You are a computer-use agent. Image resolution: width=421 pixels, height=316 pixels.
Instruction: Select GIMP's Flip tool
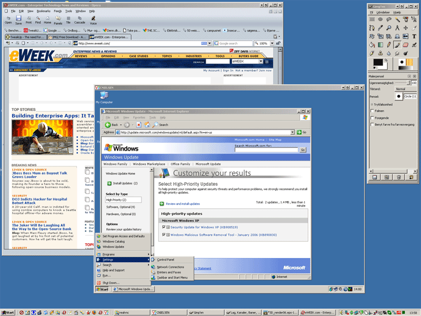(406, 36)
